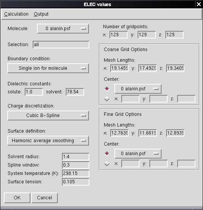Image resolution: width=203 pixels, height=210 pixels.
Task: Open the Molecule dropdown showing alanin.psf
Action: pos(63,29)
